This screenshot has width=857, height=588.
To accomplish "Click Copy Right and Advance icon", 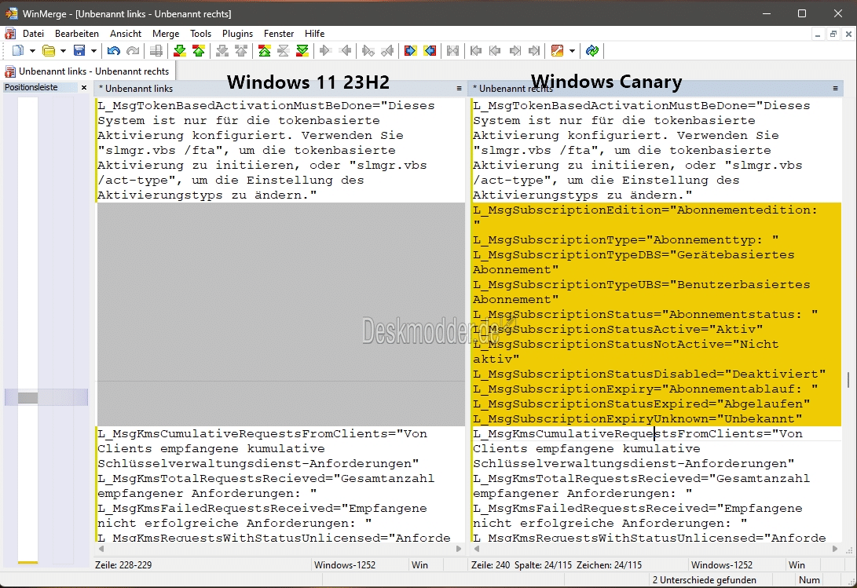I will click(368, 51).
